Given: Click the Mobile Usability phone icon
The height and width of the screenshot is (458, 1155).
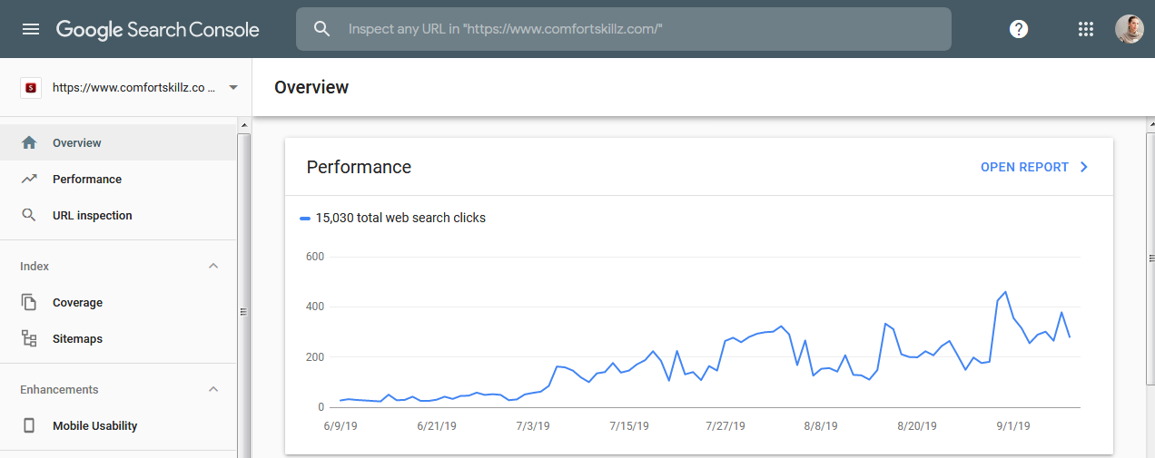Looking at the screenshot, I should point(29,425).
